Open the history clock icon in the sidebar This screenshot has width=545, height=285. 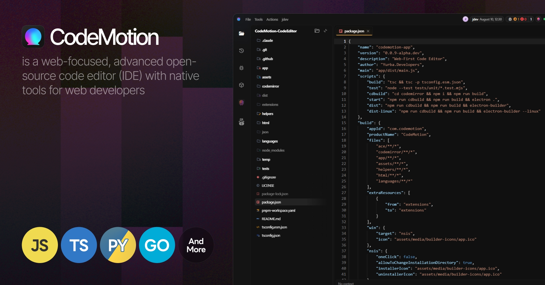[x=241, y=51]
